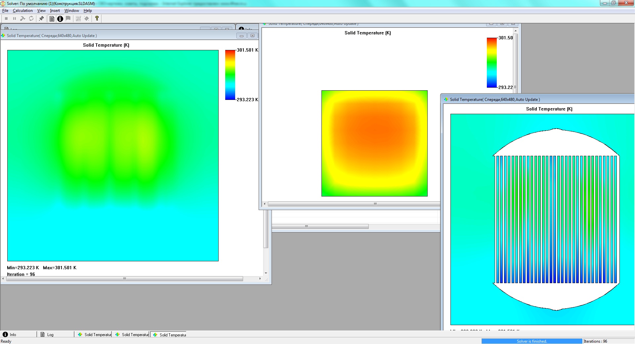Expand the View menu
The width and height of the screenshot is (635, 344).
[x=41, y=11]
